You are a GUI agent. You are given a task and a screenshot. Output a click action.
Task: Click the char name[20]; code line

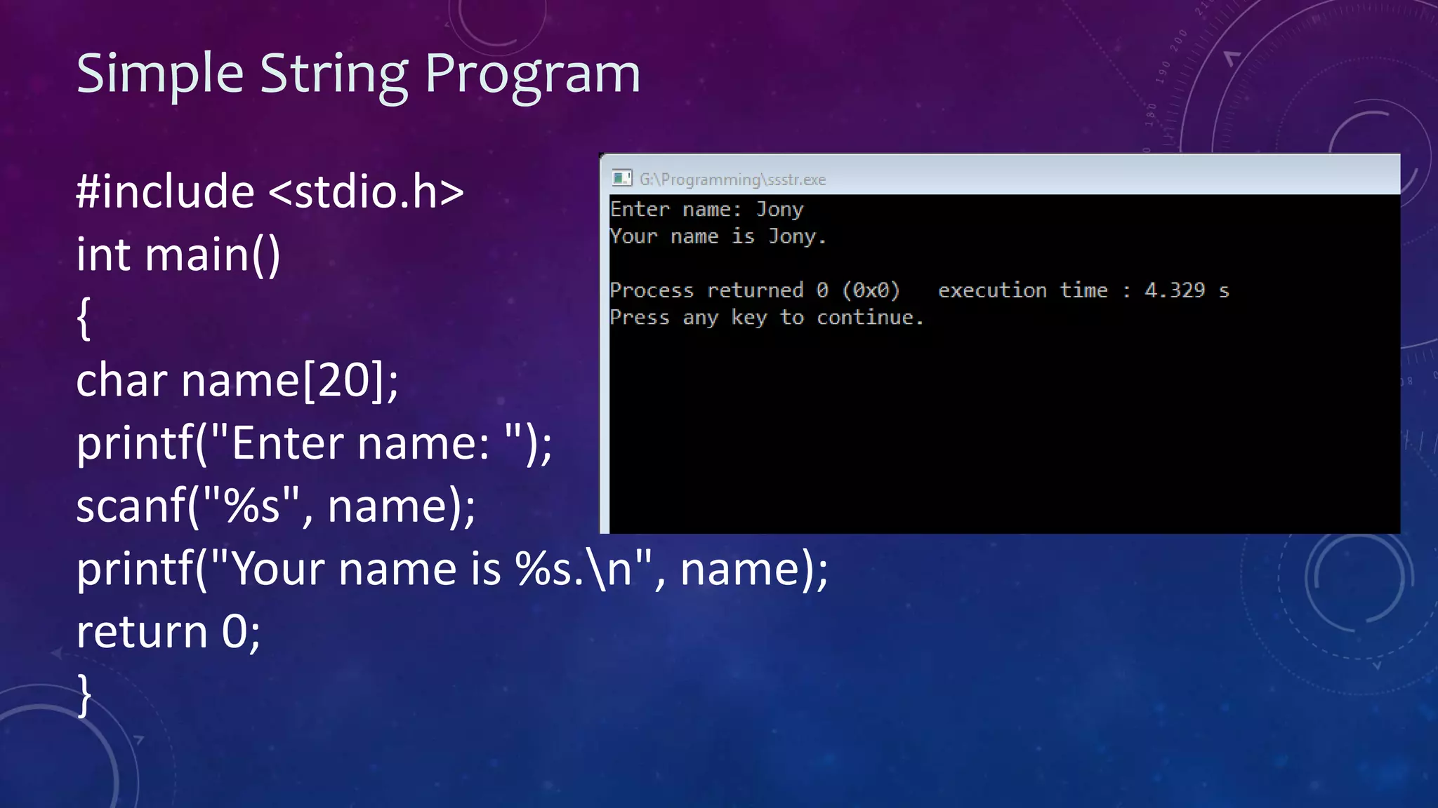(x=237, y=380)
